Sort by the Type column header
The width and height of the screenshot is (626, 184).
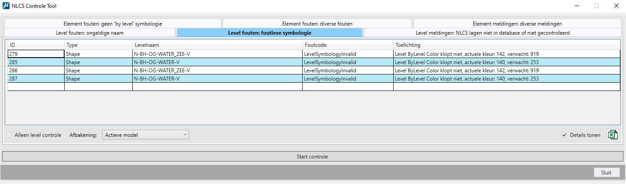click(x=98, y=45)
